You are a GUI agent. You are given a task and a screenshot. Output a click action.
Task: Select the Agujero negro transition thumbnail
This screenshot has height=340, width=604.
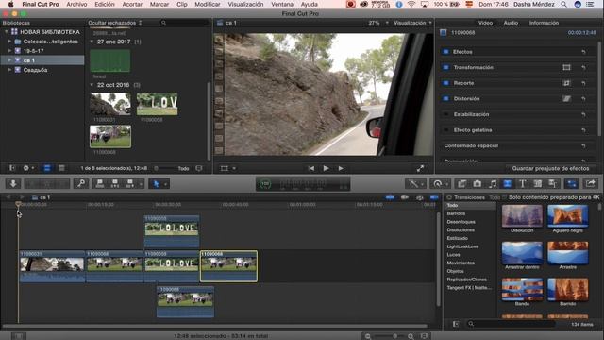pos(567,216)
